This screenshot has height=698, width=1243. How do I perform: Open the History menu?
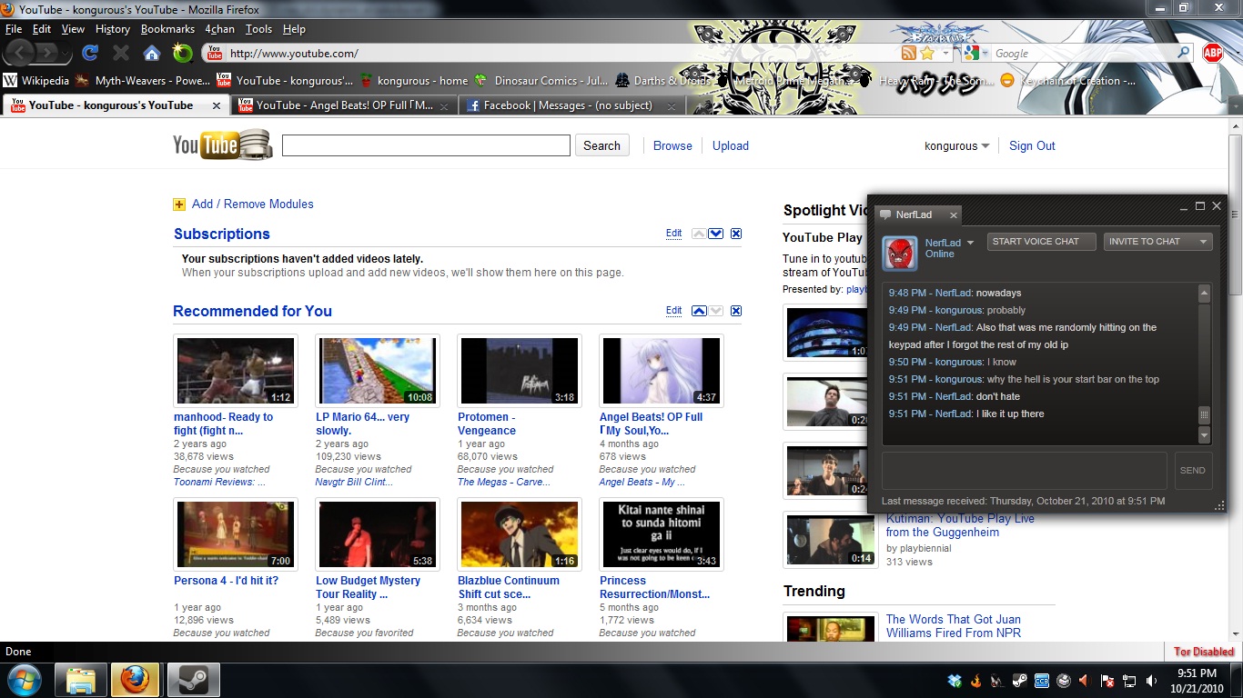[x=113, y=29]
